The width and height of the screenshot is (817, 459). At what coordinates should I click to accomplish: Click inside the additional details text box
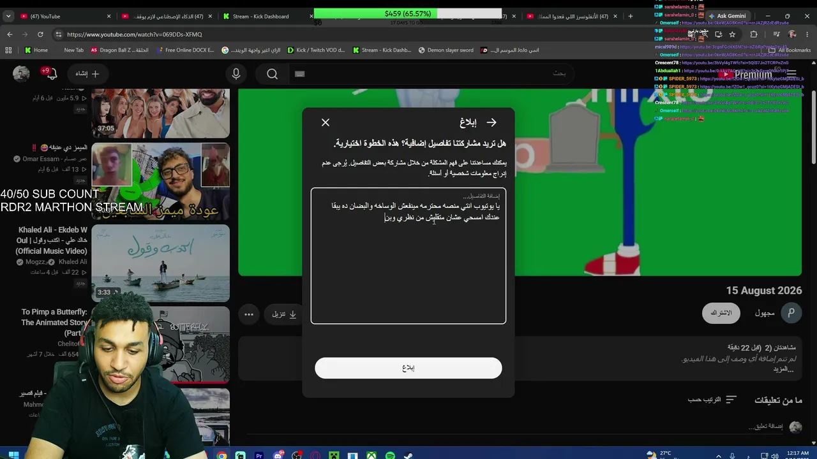tap(408, 256)
